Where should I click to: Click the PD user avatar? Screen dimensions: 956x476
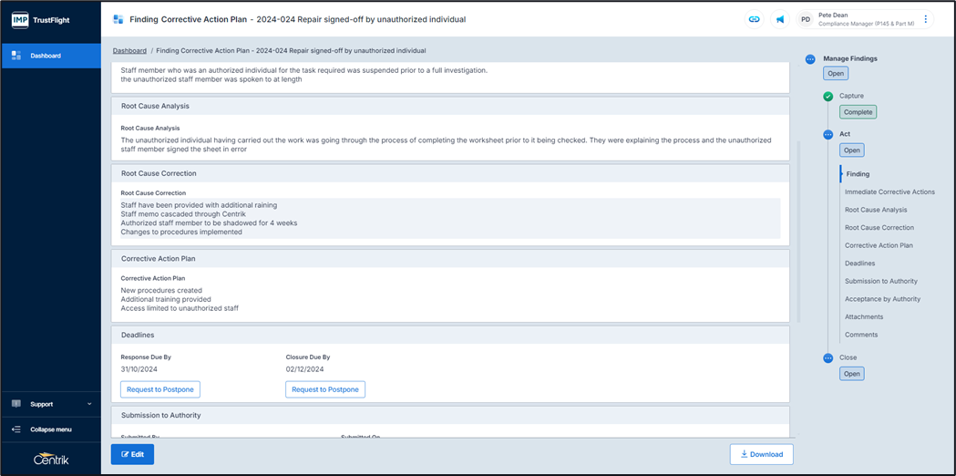[x=806, y=19]
